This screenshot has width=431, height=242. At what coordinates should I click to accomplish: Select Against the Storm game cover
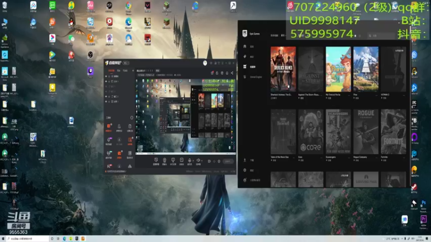[311, 69]
